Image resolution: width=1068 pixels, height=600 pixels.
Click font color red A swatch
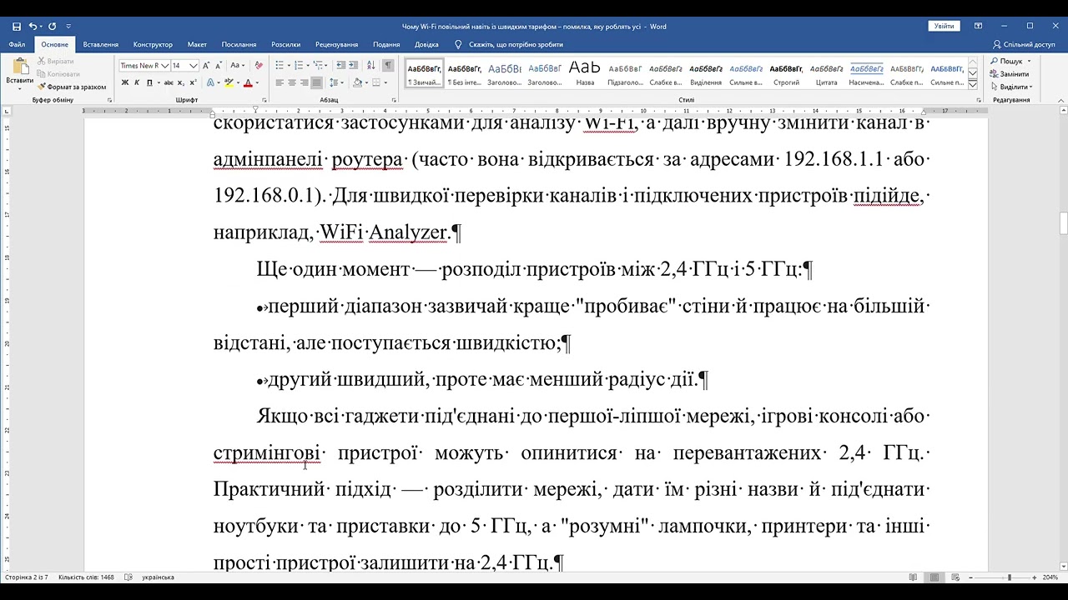point(248,82)
